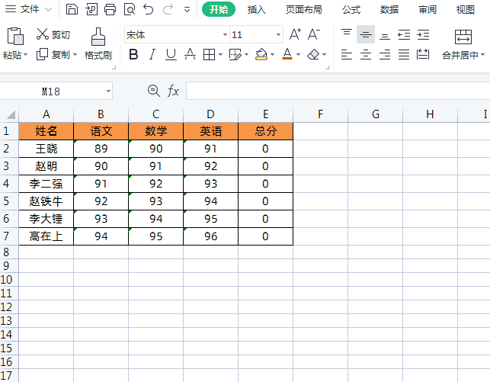490x382 pixels.
Task: Click the justify alignment icon
Action: [404, 54]
